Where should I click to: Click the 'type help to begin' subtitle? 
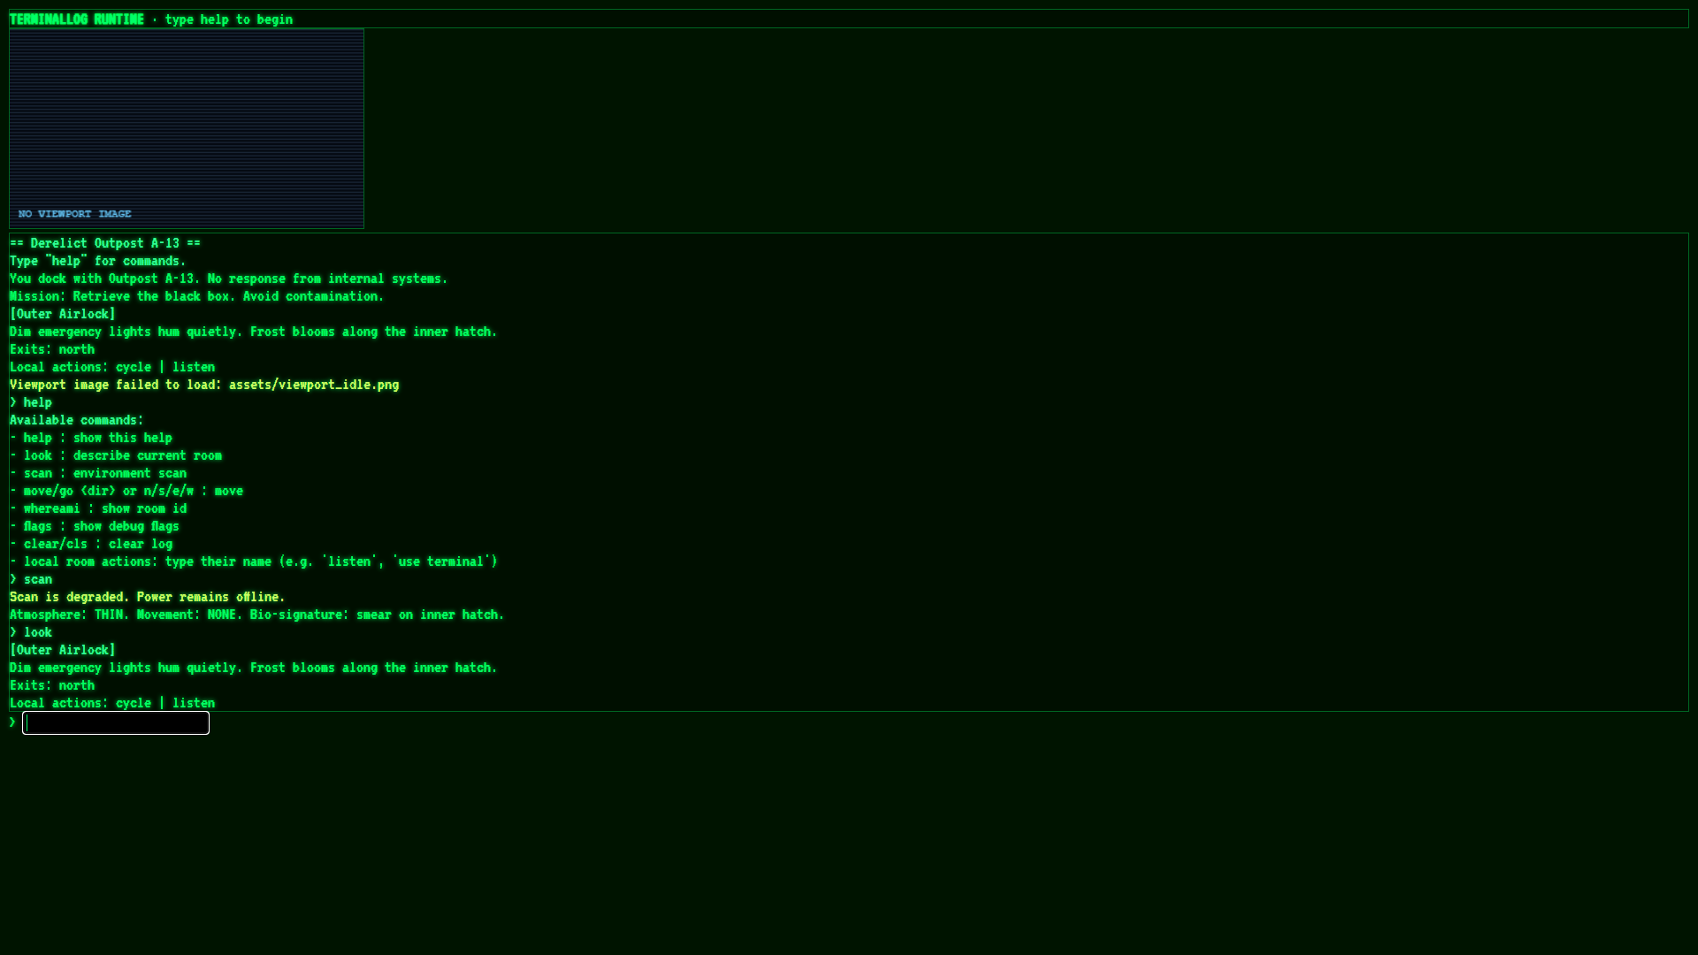tap(228, 19)
